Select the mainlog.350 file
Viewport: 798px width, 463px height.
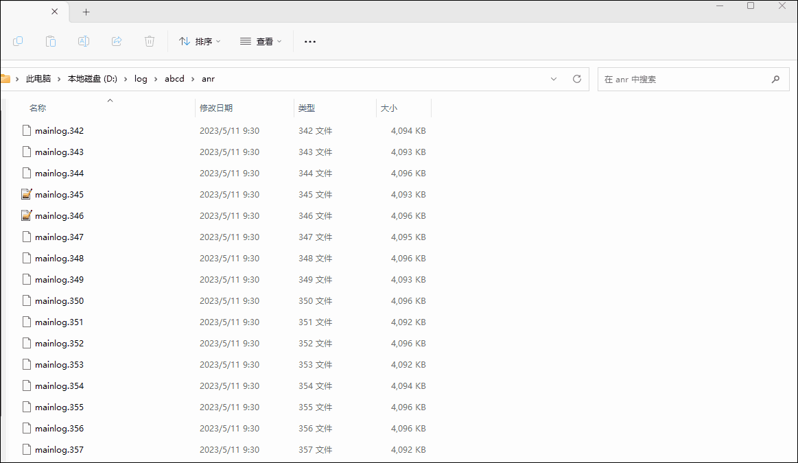point(59,301)
